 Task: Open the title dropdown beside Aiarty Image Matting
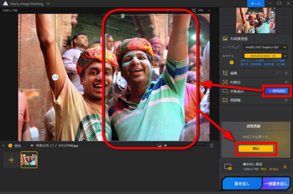[x=48, y=4]
